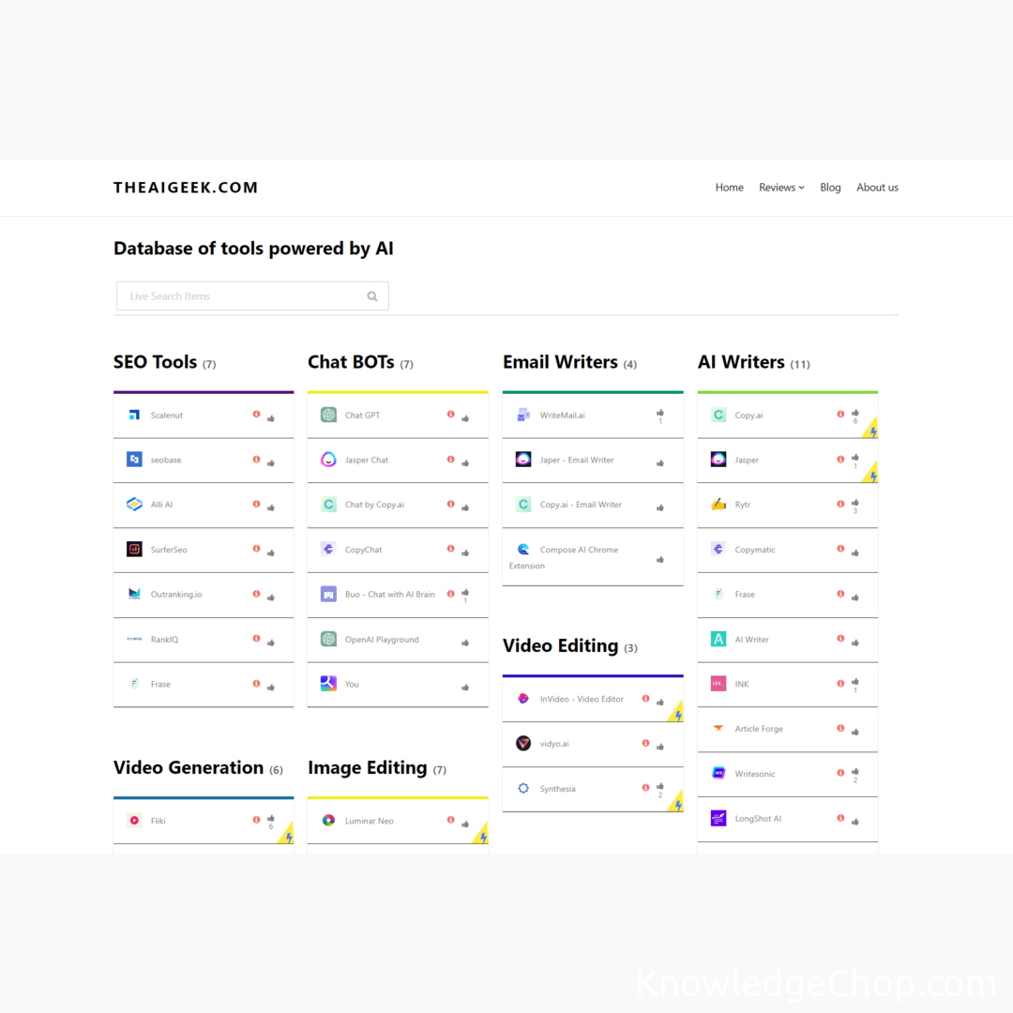This screenshot has height=1013, width=1013.
Task: Click the red info icon for SurferSeo
Action: click(x=256, y=549)
